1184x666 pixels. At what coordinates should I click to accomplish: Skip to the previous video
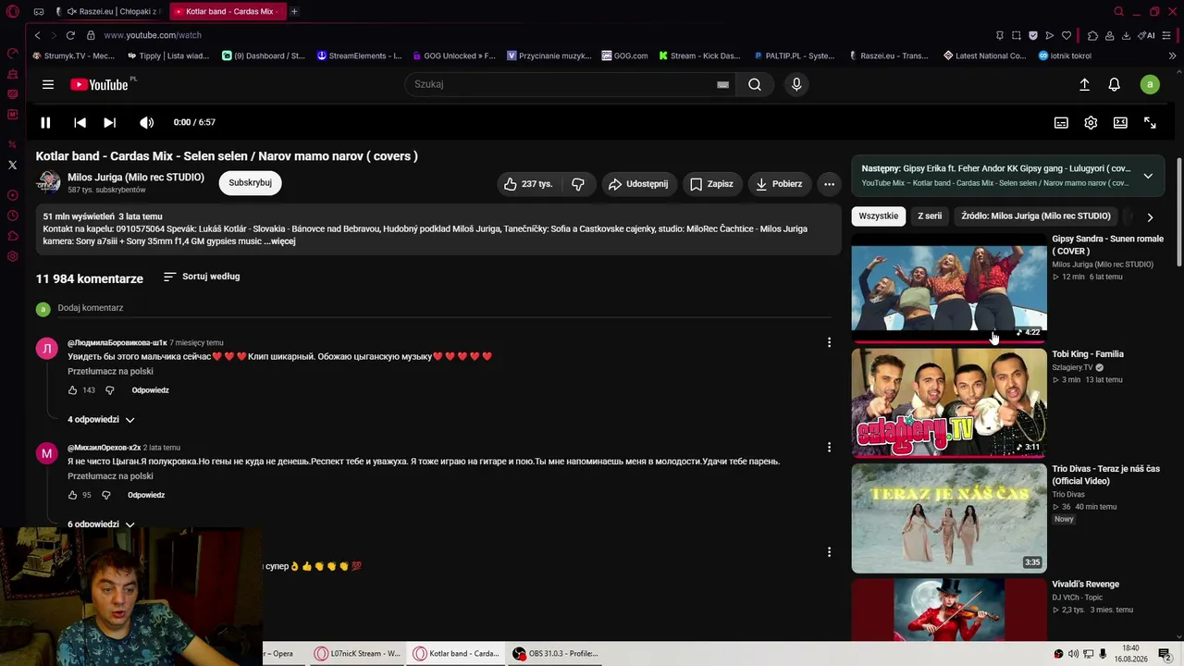(x=80, y=122)
